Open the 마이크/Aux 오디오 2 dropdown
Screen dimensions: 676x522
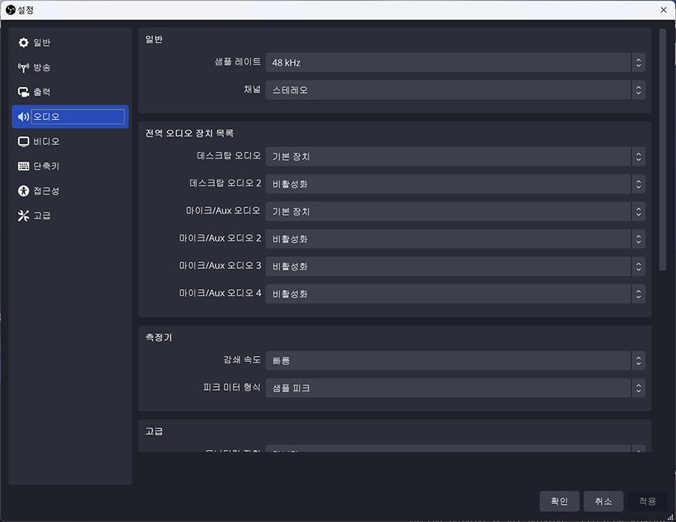[455, 239]
